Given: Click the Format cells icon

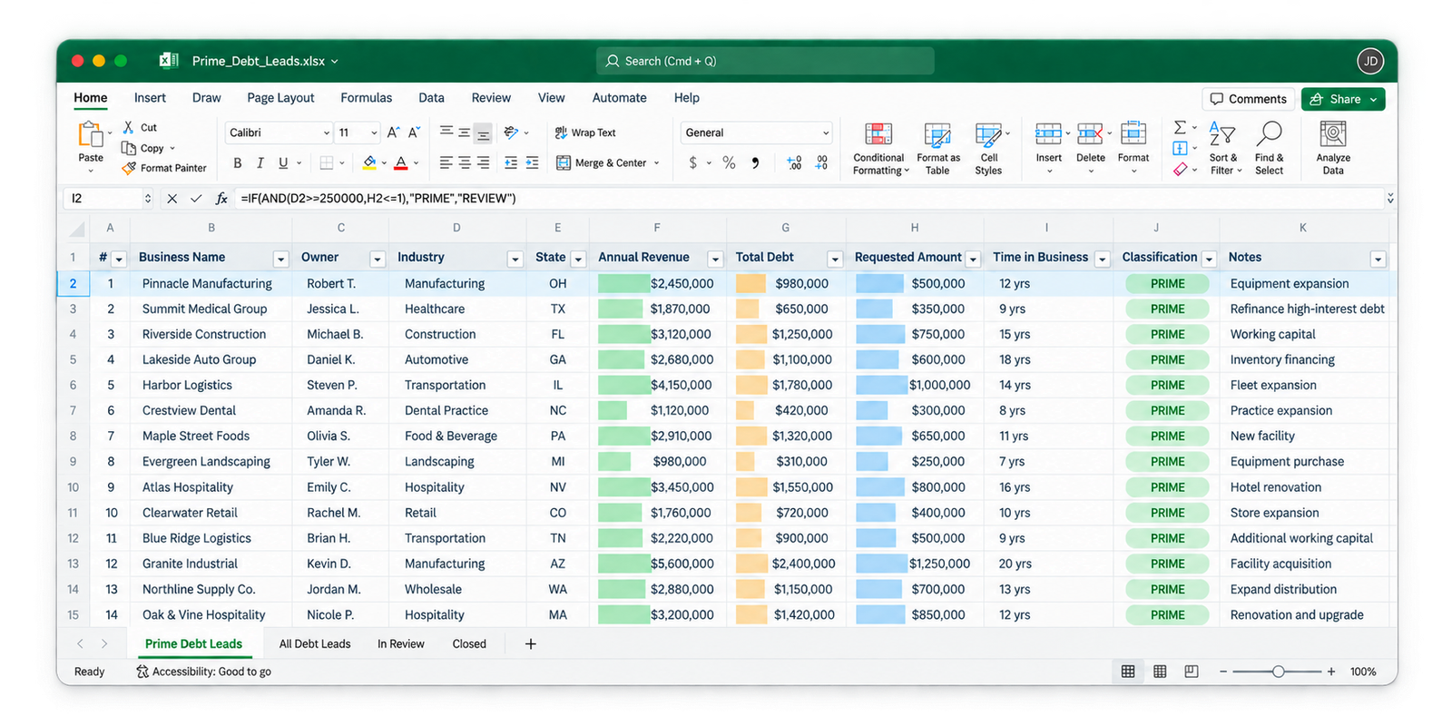Looking at the screenshot, I should coord(1133,133).
